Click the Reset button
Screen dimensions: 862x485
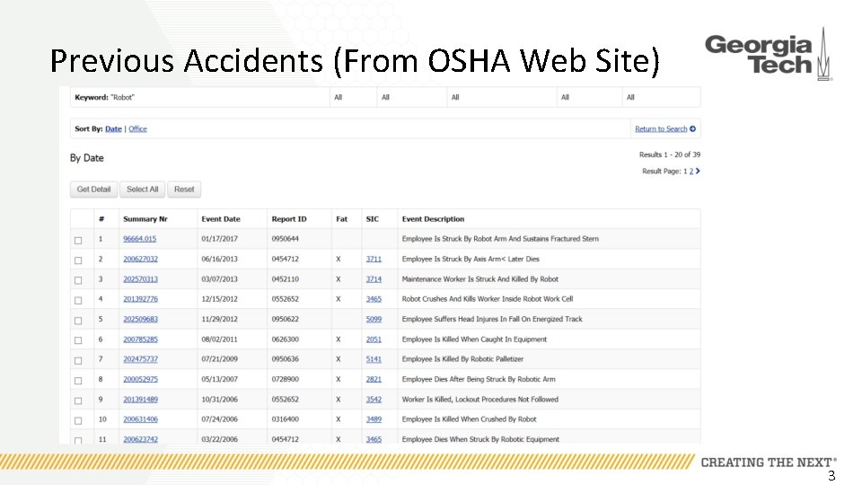pyautogui.click(x=184, y=190)
